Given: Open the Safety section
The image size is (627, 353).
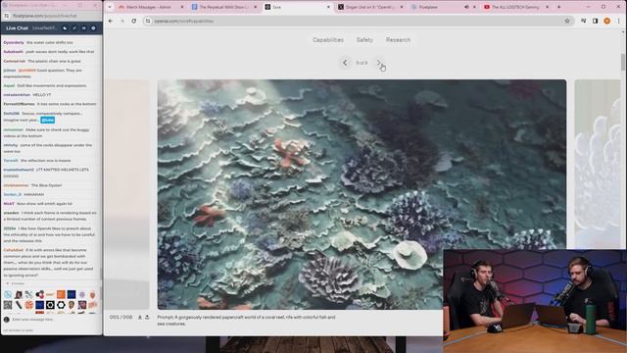Looking at the screenshot, I should point(364,40).
